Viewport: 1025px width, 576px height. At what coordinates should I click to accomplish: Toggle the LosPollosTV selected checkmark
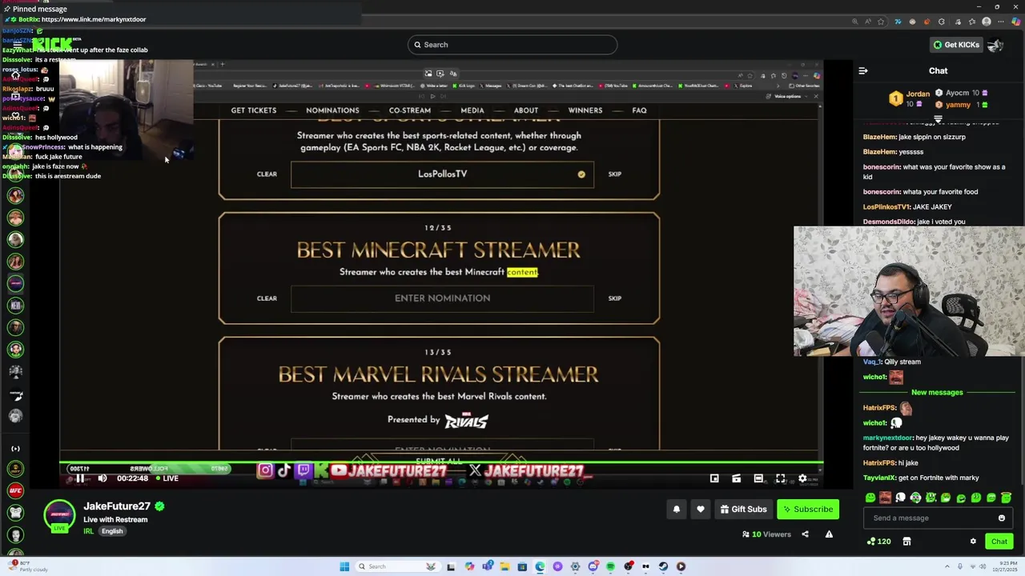[581, 174]
